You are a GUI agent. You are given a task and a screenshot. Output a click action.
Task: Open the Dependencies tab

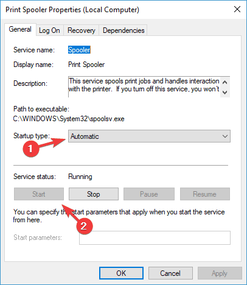123,30
